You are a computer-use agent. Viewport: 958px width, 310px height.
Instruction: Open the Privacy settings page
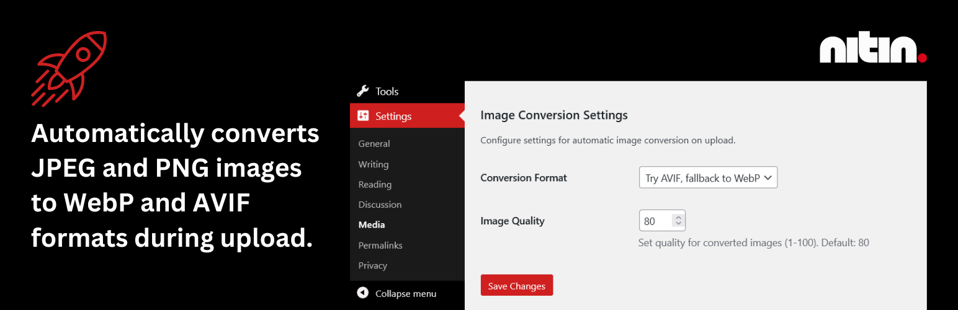click(x=373, y=266)
